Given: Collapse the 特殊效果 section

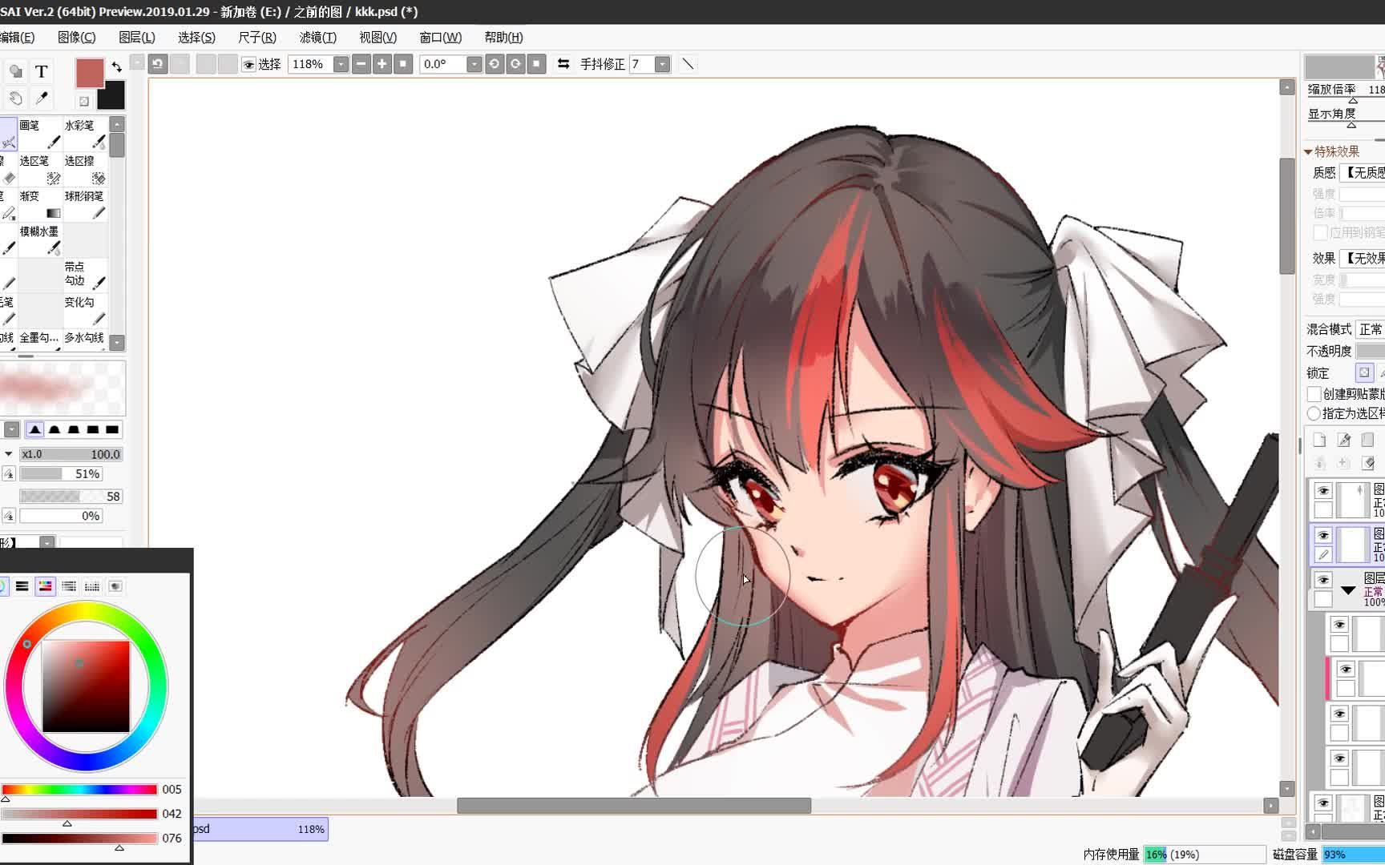Looking at the screenshot, I should [1308, 151].
